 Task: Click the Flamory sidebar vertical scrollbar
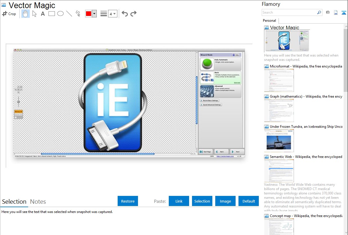point(346,60)
